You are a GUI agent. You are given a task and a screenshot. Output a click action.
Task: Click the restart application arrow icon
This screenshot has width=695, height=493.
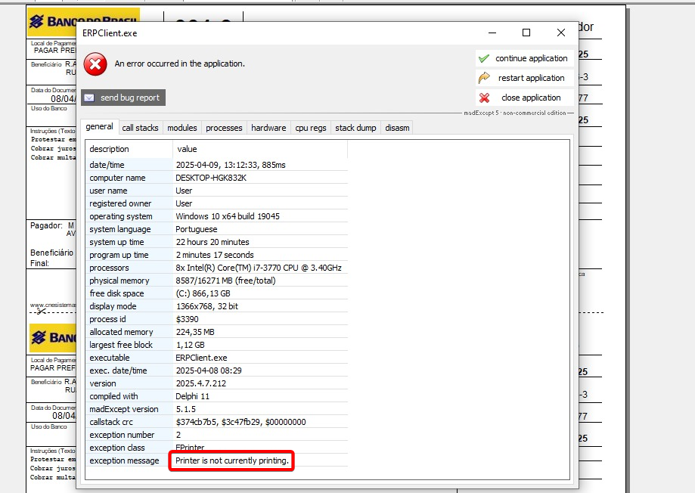tap(484, 78)
